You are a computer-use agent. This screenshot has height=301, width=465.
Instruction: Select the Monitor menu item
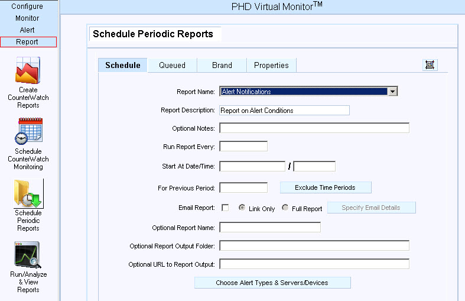coord(27,18)
